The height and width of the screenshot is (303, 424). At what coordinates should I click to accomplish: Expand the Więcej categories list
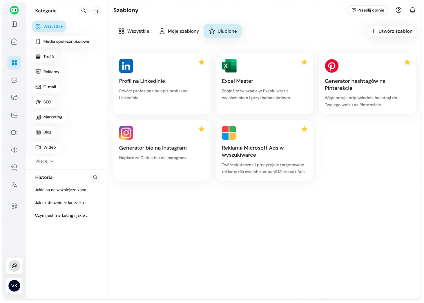tap(44, 161)
